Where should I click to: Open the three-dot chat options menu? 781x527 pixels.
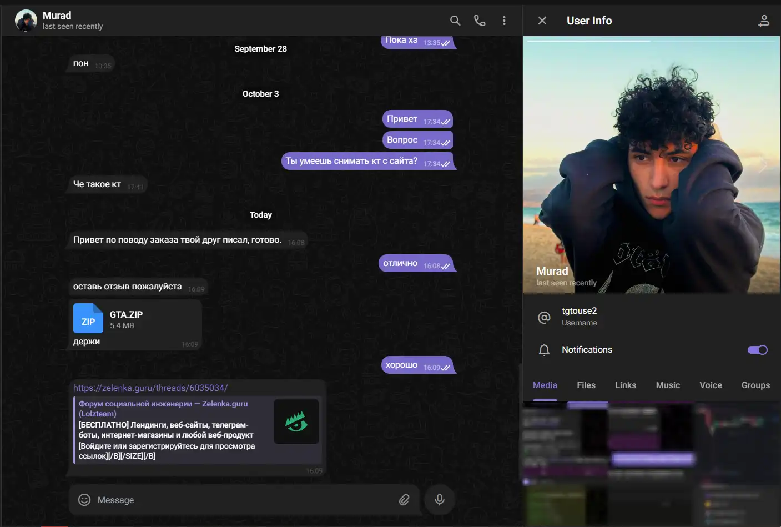[504, 21]
